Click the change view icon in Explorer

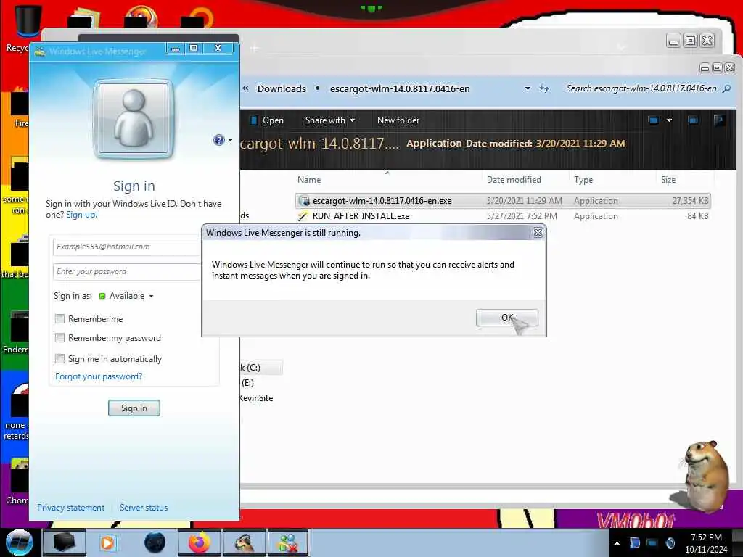coord(654,120)
